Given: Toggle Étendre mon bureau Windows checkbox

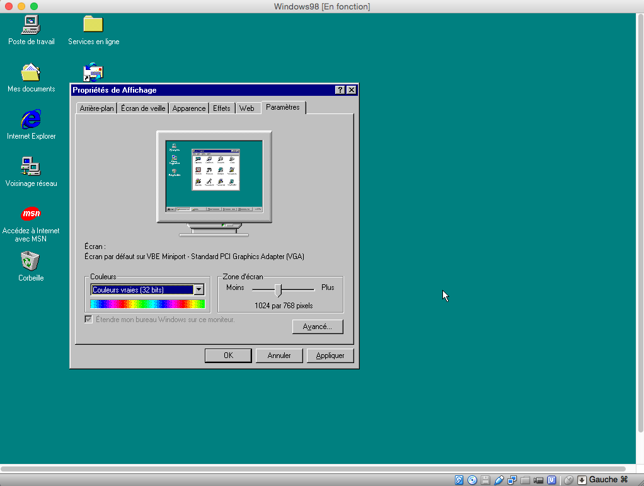Looking at the screenshot, I should 88,319.
